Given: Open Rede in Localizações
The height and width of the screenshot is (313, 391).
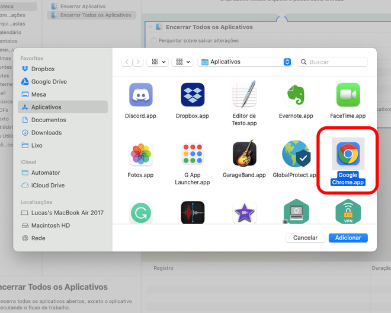Looking at the screenshot, I should pyautogui.click(x=63, y=238).
